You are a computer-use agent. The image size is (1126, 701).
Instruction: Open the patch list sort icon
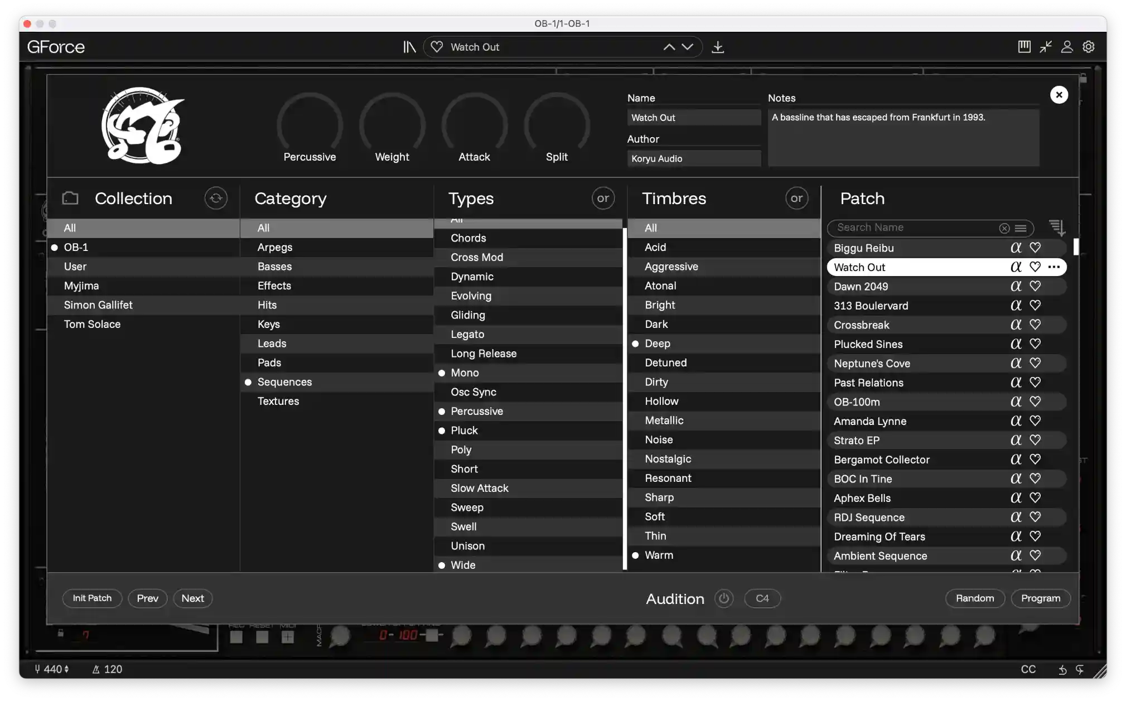pyautogui.click(x=1057, y=228)
